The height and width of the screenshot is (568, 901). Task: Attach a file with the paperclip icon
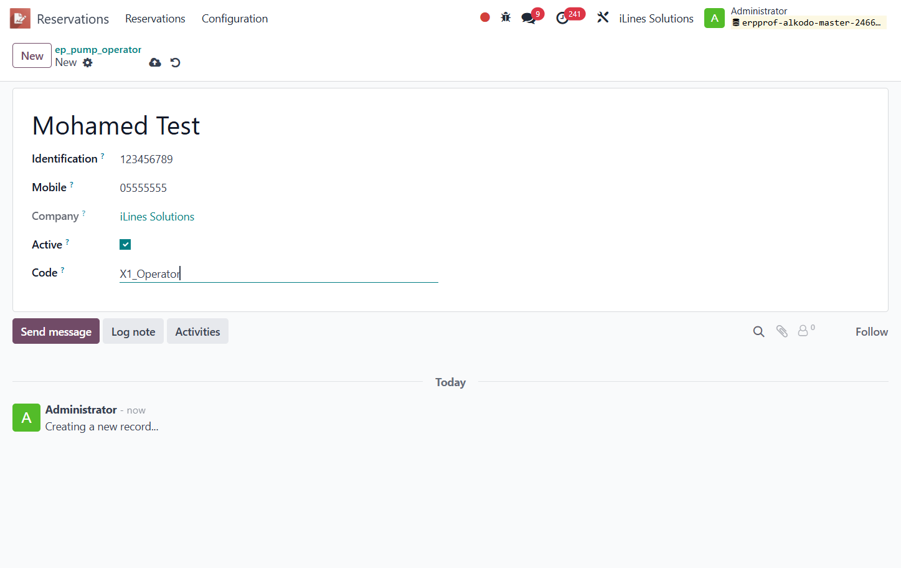tap(782, 331)
